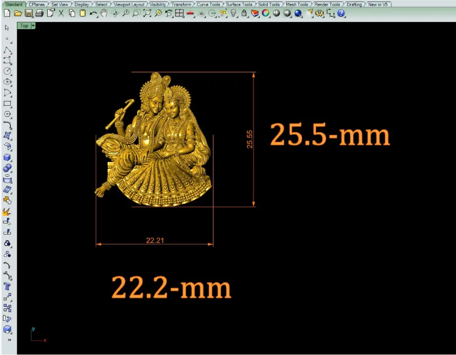Select the Fillet Curves tool in sidebar
Image resolution: width=456 pixels, height=355 pixels.
click(7, 125)
